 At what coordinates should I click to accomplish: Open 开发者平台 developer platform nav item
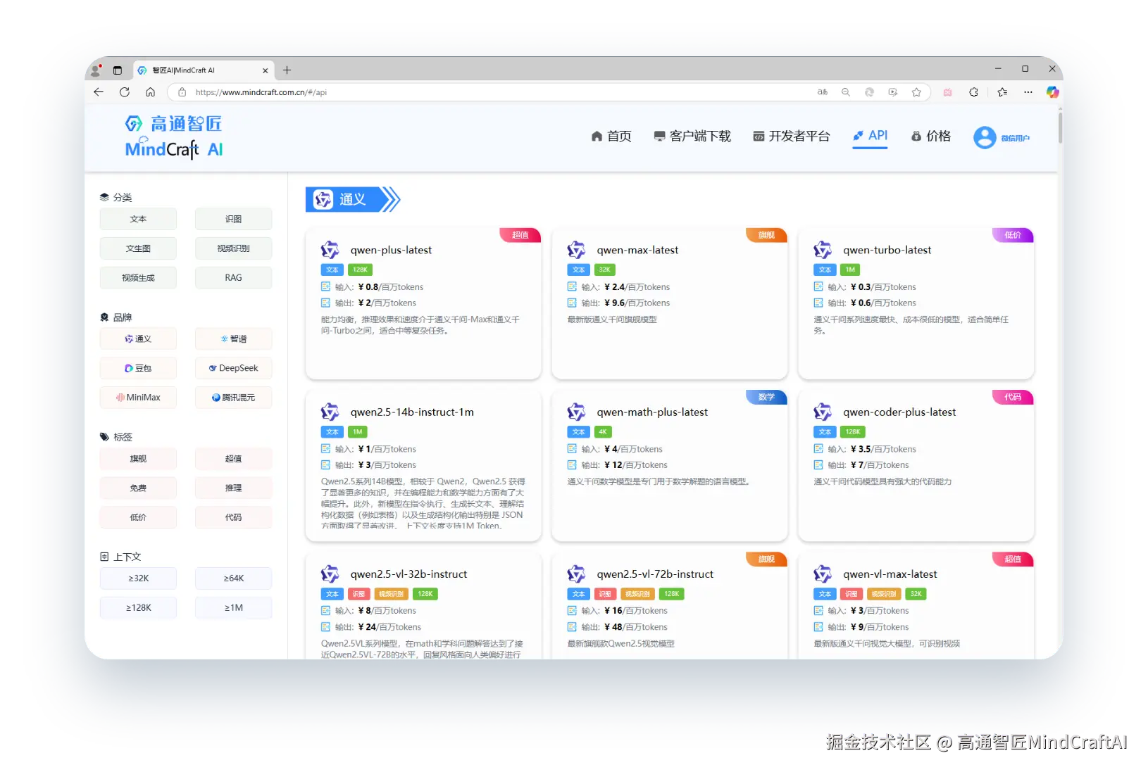(792, 136)
